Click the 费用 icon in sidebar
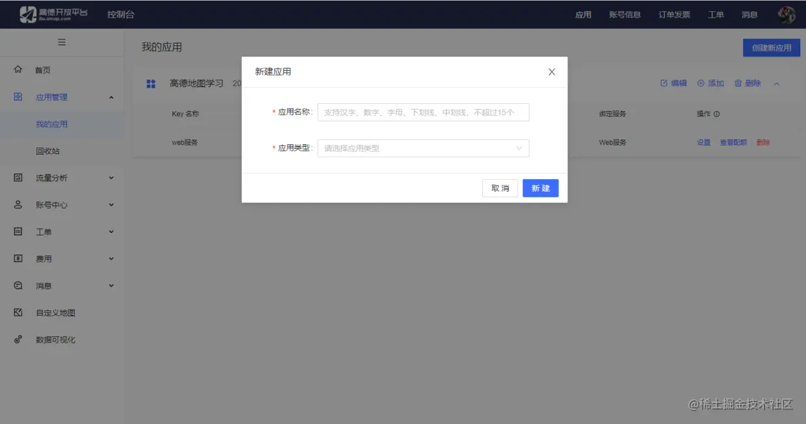 [x=18, y=258]
